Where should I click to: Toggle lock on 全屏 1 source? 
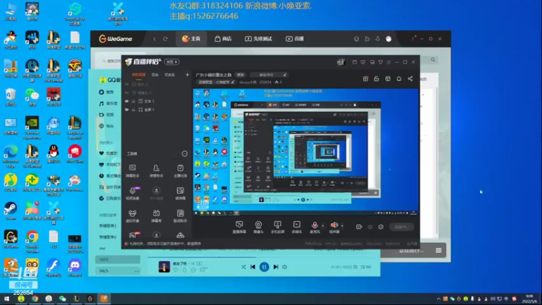(x=133, y=110)
